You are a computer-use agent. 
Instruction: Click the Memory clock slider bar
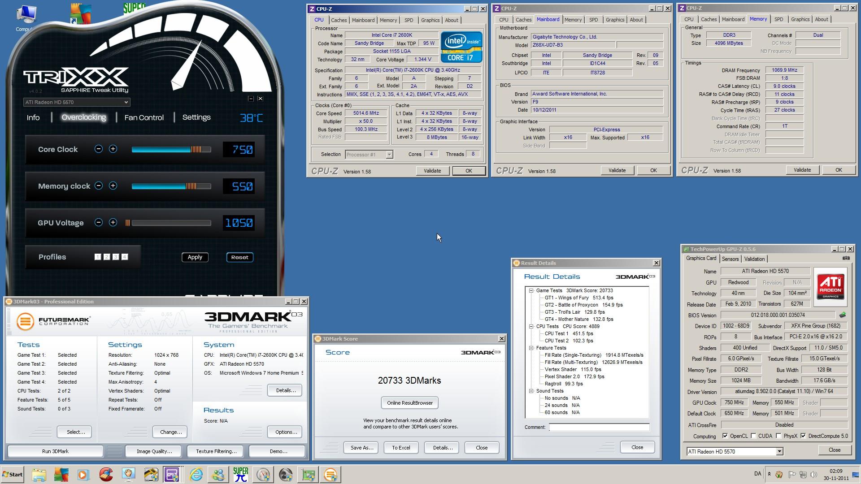point(171,186)
